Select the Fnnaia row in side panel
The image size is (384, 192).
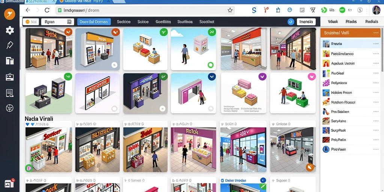tap(351, 44)
